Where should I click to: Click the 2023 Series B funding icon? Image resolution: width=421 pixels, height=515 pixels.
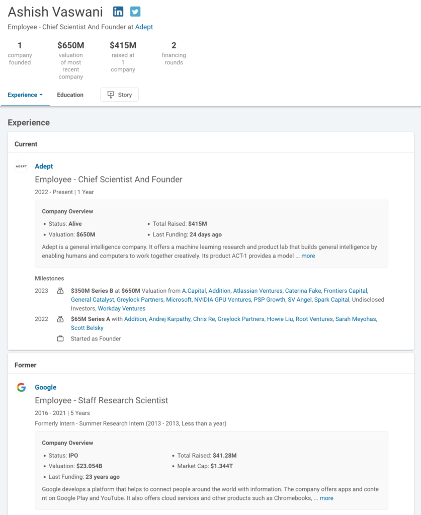tap(60, 291)
